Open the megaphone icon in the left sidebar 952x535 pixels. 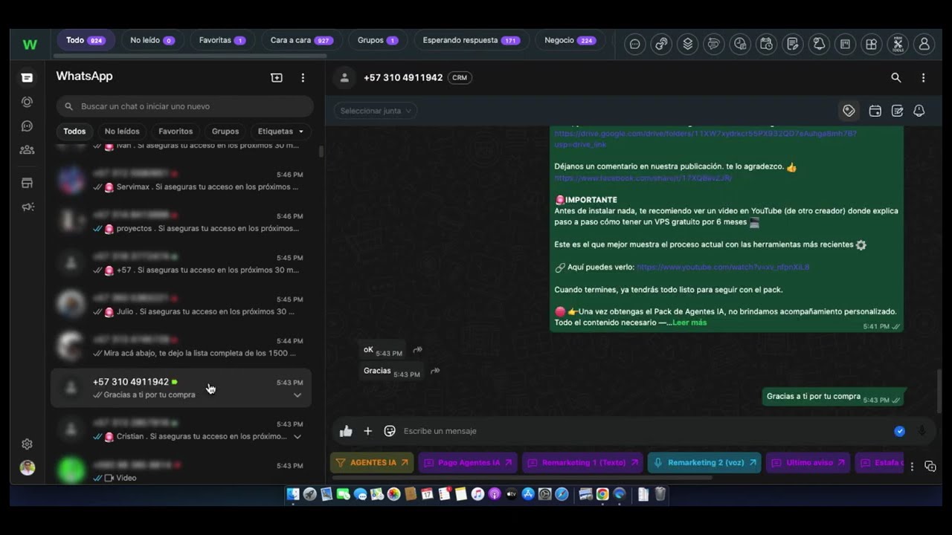point(28,207)
